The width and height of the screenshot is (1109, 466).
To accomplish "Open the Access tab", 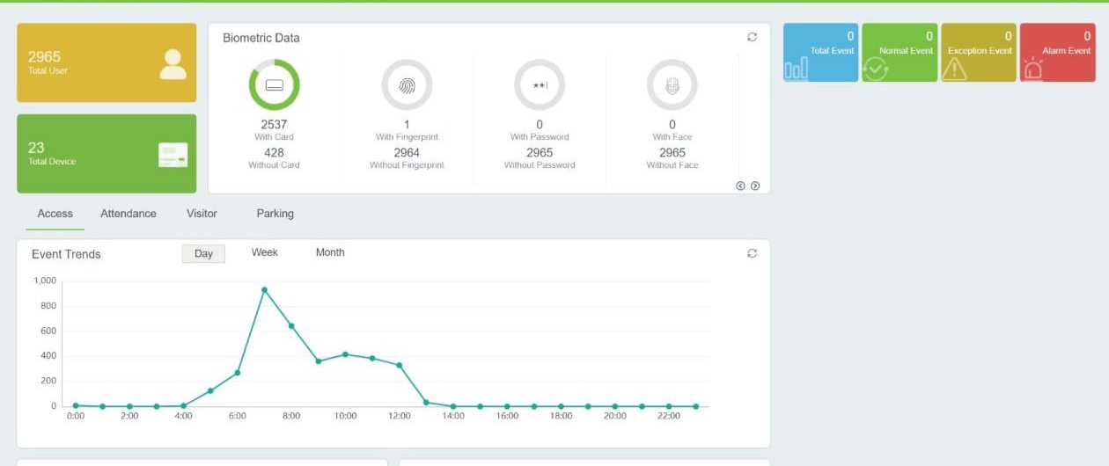I will coord(55,214).
